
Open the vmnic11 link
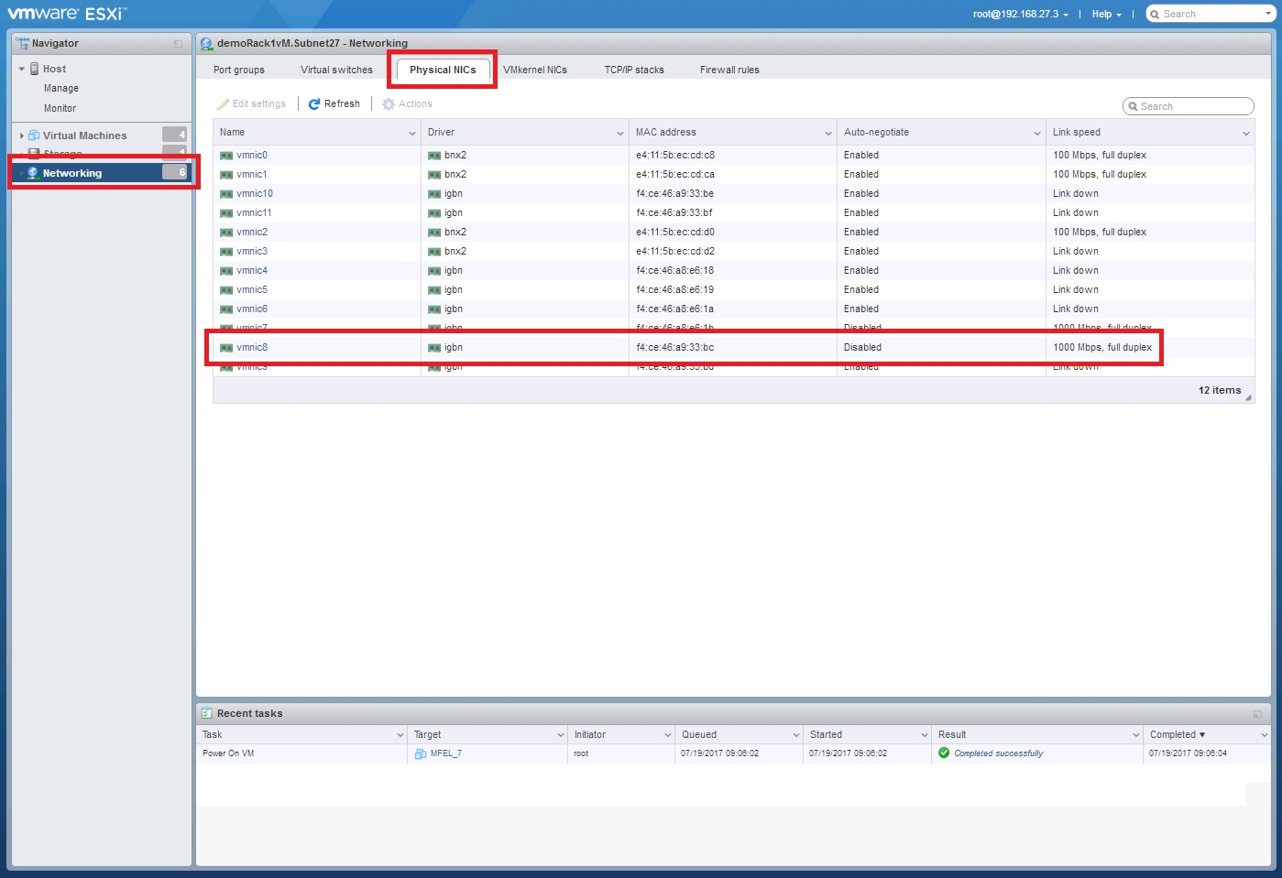[x=254, y=213]
